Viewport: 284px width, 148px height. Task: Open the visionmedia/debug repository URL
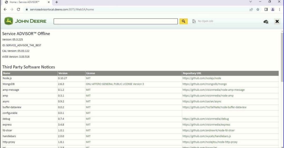(x=206, y=119)
